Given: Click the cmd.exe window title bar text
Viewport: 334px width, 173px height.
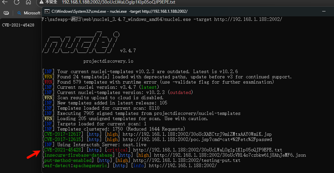Looking at the screenshot, I should click(120, 11).
